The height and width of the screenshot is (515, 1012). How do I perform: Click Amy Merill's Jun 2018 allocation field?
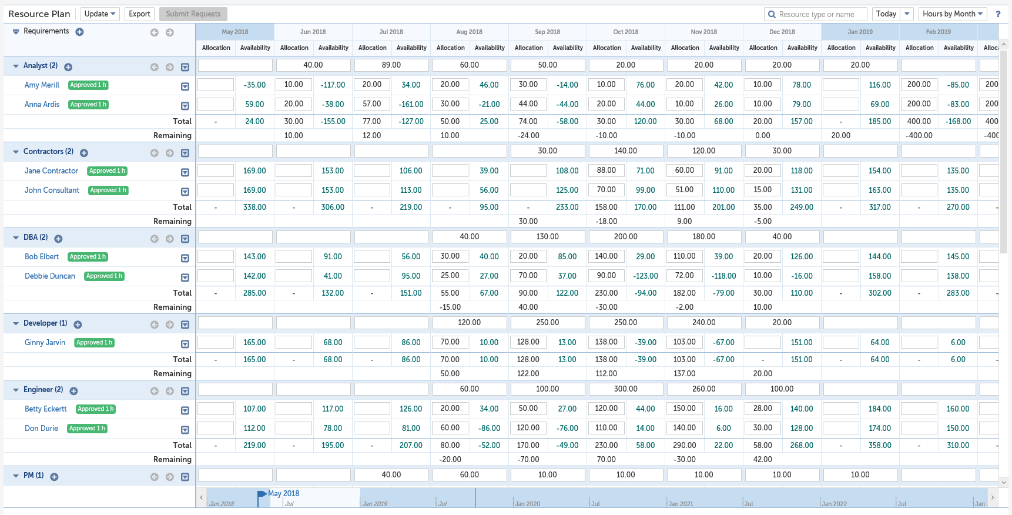(294, 85)
